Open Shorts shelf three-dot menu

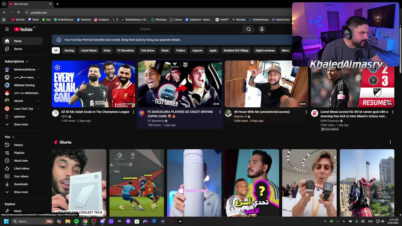point(390,142)
